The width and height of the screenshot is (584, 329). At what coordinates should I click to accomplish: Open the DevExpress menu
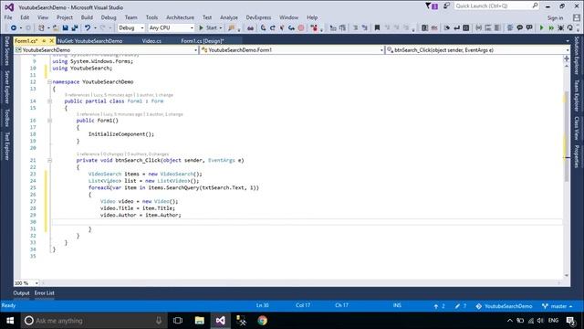[258, 17]
